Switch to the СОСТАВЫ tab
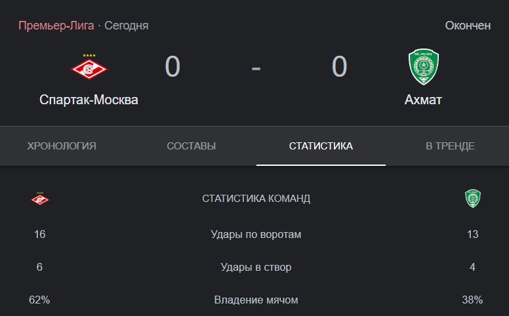 (x=191, y=146)
